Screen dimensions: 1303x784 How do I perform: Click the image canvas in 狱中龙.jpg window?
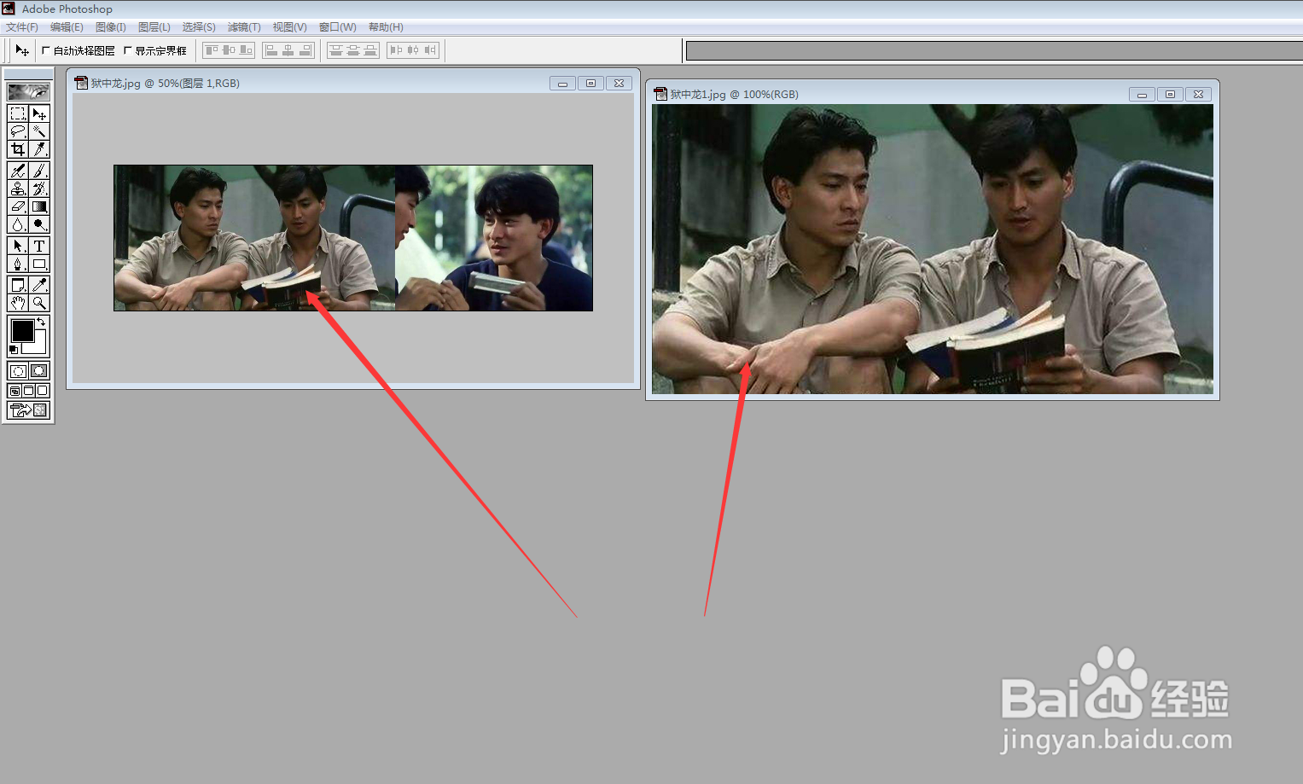(x=353, y=238)
